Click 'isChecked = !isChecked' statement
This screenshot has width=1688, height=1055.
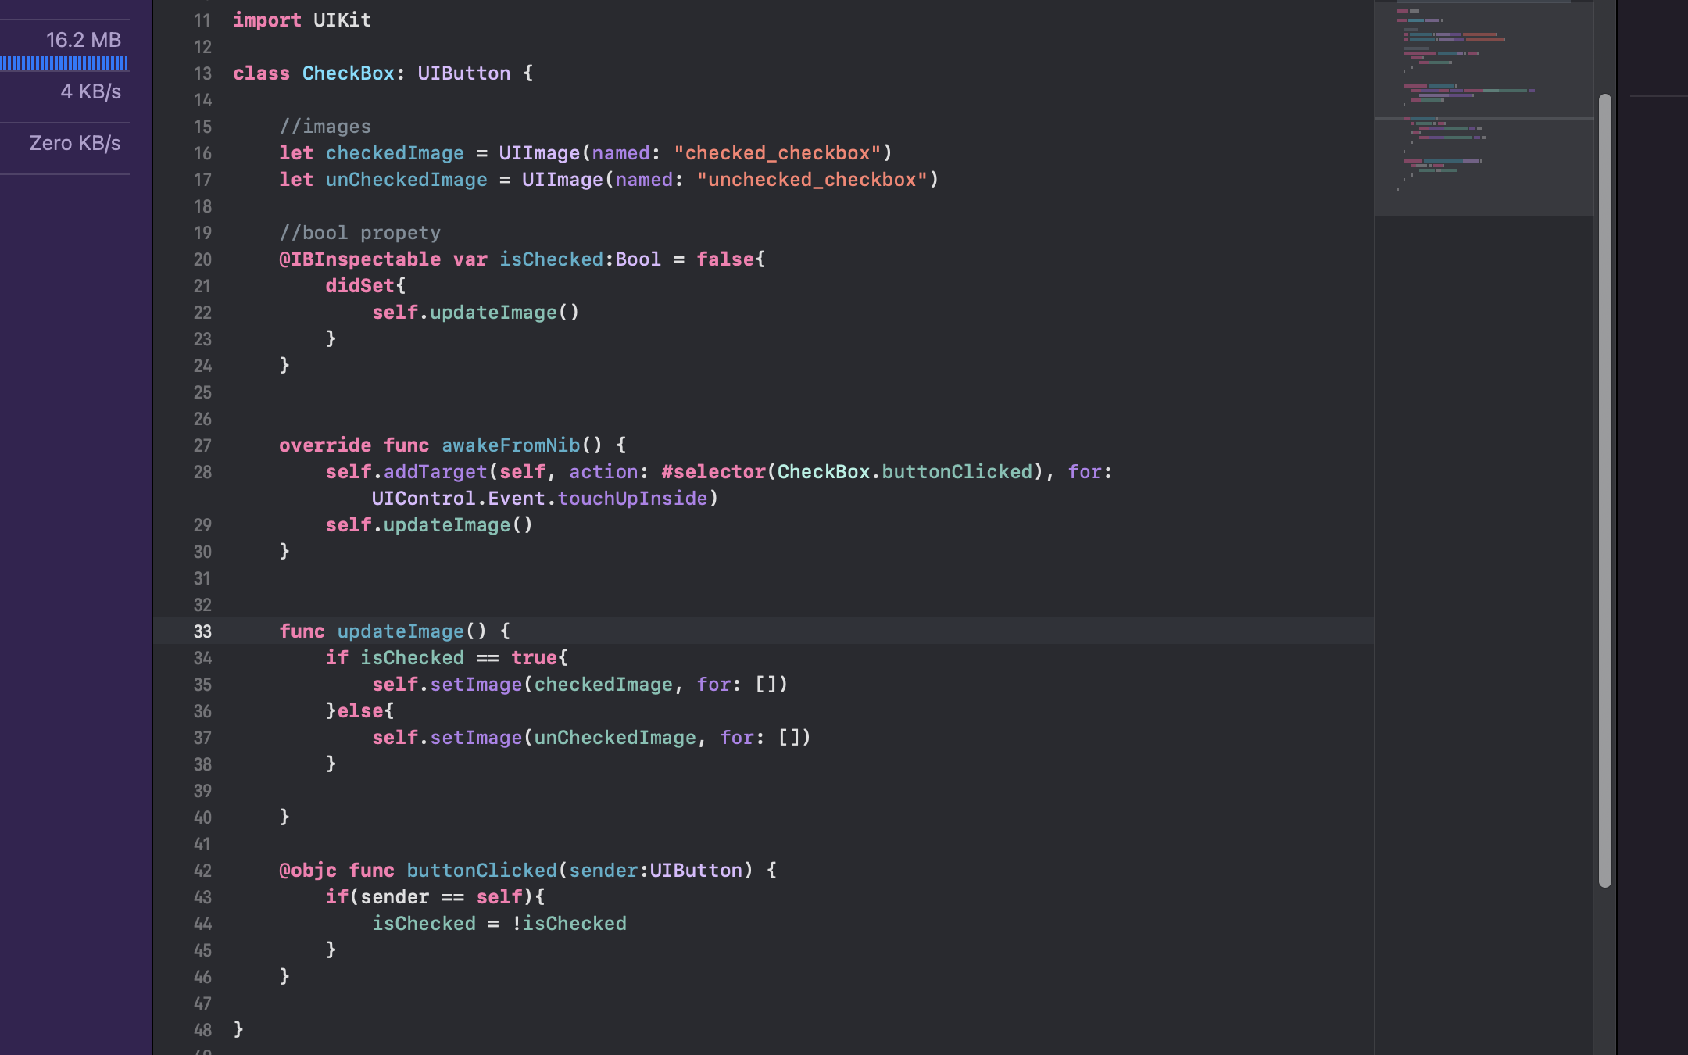coord(499,924)
